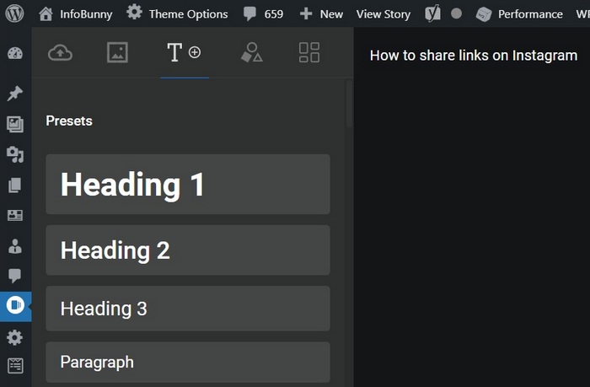Click the home icon beside InfoBunny
This screenshot has width=590, height=387.
pyautogui.click(x=46, y=14)
